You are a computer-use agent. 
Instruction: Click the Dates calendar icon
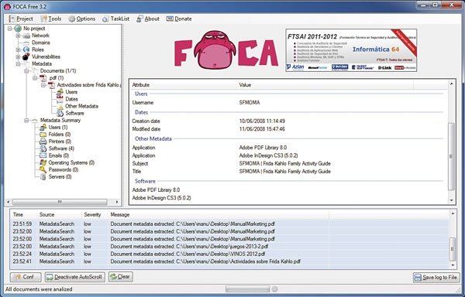(60, 99)
